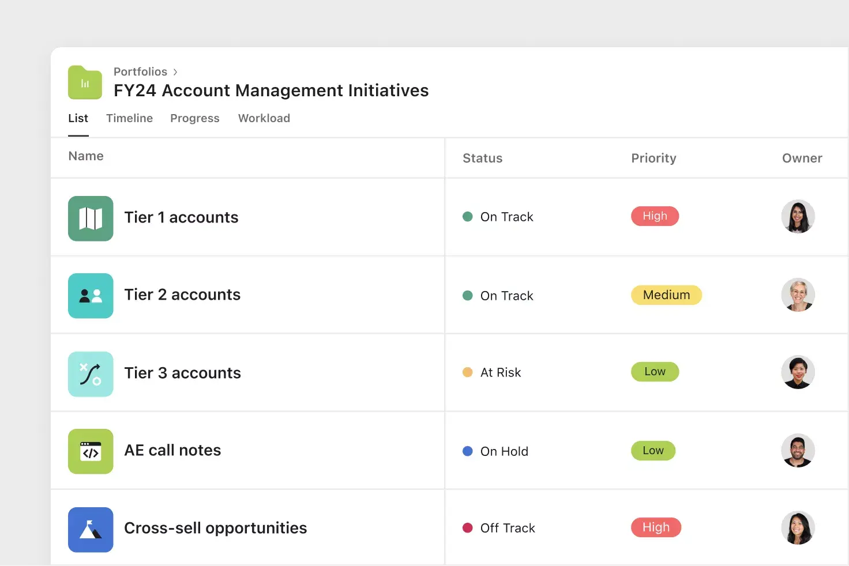Open the Tier 1 accounts project
Image resolution: width=849 pixels, height=566 pixels.
[x=181, y=217]
